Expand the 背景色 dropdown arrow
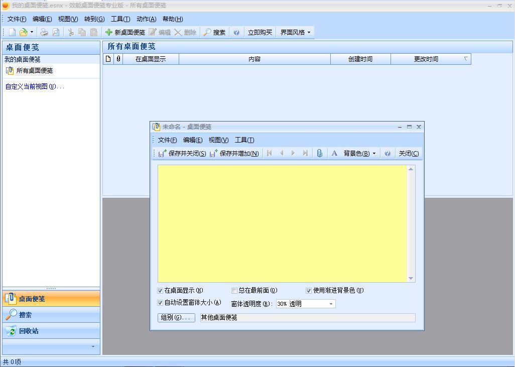 tap(374, 154)
